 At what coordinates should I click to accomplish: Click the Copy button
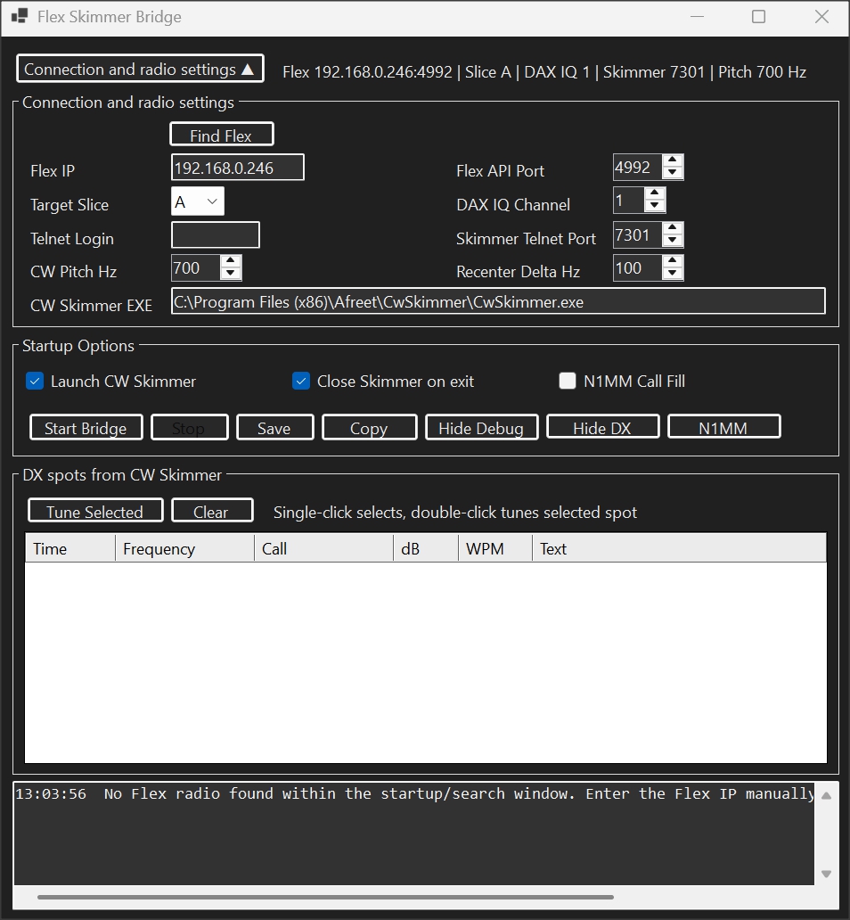point(369,427)
